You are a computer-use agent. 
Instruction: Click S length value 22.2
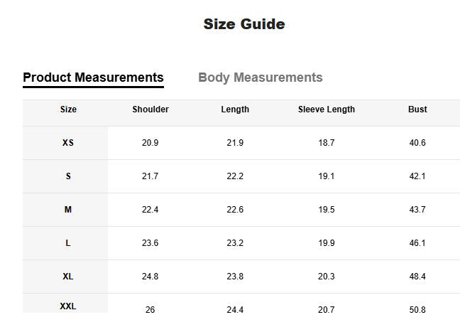235,176
